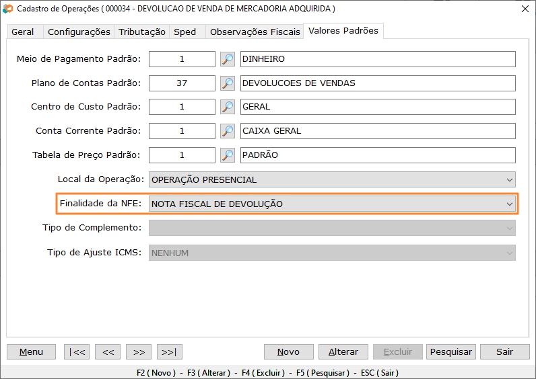Switch to the Configurações tab
Screen dimensions: 536x379
click(x=79, y=32)
